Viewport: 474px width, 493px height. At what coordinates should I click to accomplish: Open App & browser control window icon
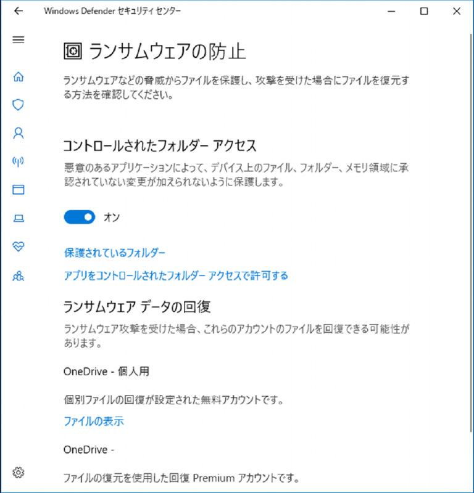(19, 190)
